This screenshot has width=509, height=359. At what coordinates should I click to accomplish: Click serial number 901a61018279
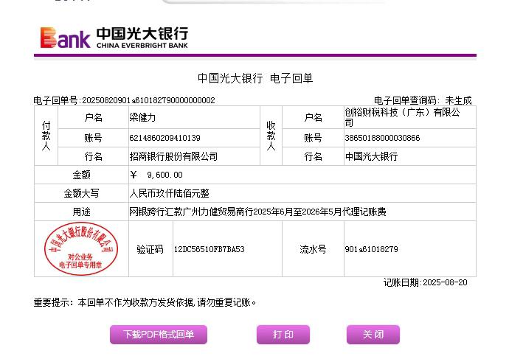(371, 249)
